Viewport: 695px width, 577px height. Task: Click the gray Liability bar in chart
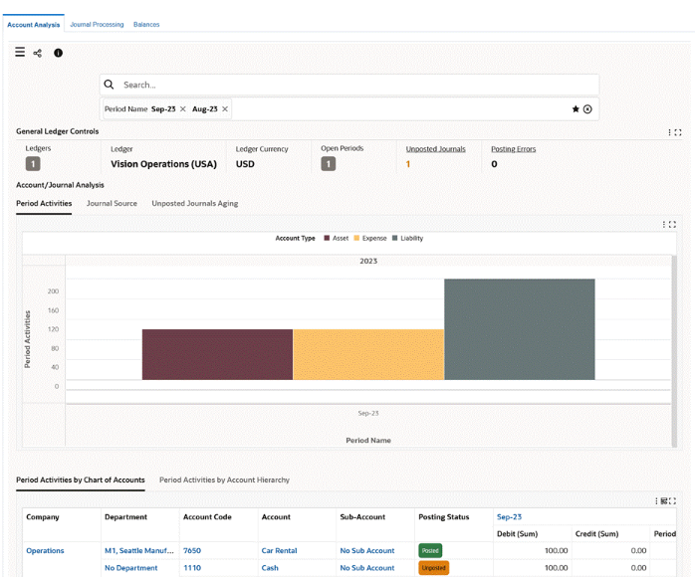pos(519,328)
